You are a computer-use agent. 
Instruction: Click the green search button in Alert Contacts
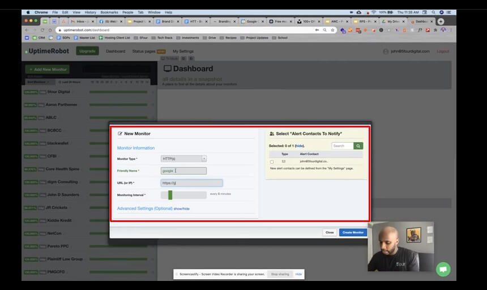358,146
